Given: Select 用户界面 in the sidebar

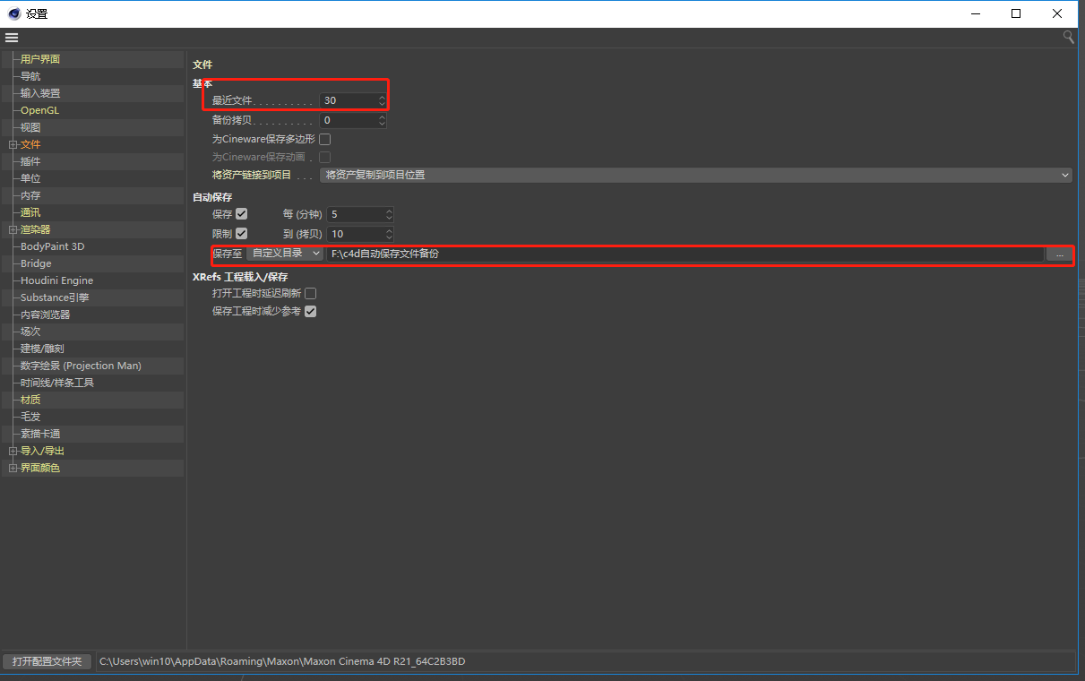Looking at the screenshot, I should point(40,59).
